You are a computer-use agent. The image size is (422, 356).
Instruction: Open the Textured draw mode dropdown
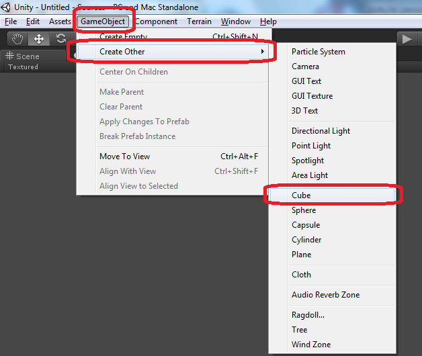(x=23, y=66)
